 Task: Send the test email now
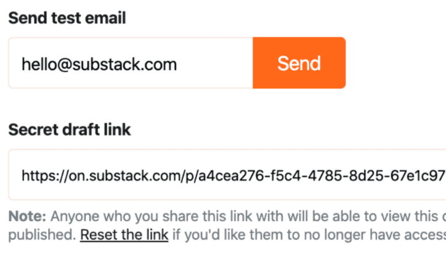(299, 63)
